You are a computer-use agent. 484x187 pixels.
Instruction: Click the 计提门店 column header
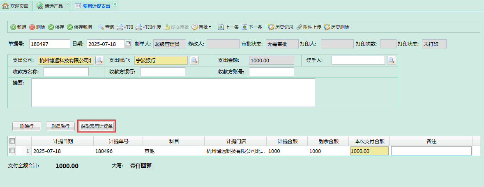(236, 141)
